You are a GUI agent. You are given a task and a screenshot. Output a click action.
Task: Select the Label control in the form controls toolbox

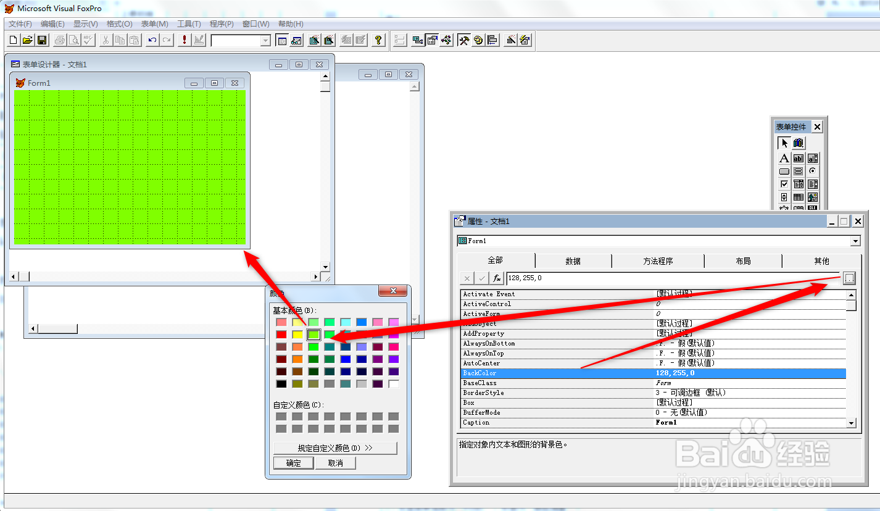click(784, 158)
